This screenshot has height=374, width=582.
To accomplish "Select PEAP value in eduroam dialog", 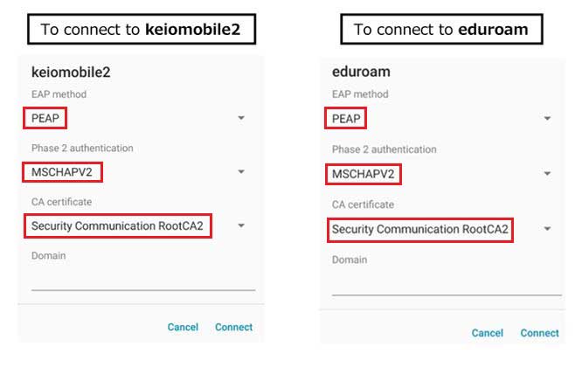I will [347, 119].
